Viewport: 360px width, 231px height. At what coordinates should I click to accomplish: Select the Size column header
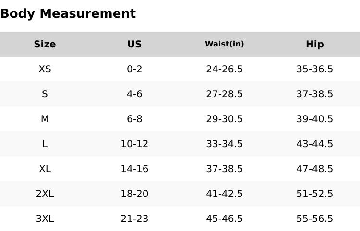[45, 44]
